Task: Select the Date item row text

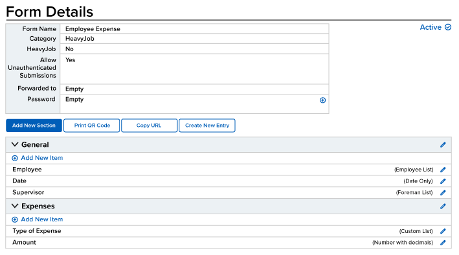Action: click(19, 181)
